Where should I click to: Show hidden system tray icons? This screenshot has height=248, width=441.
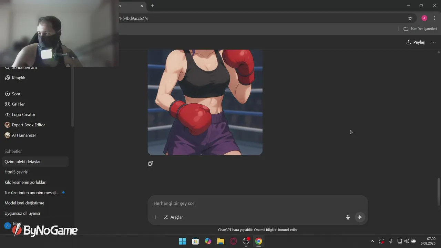click(372, 241)
